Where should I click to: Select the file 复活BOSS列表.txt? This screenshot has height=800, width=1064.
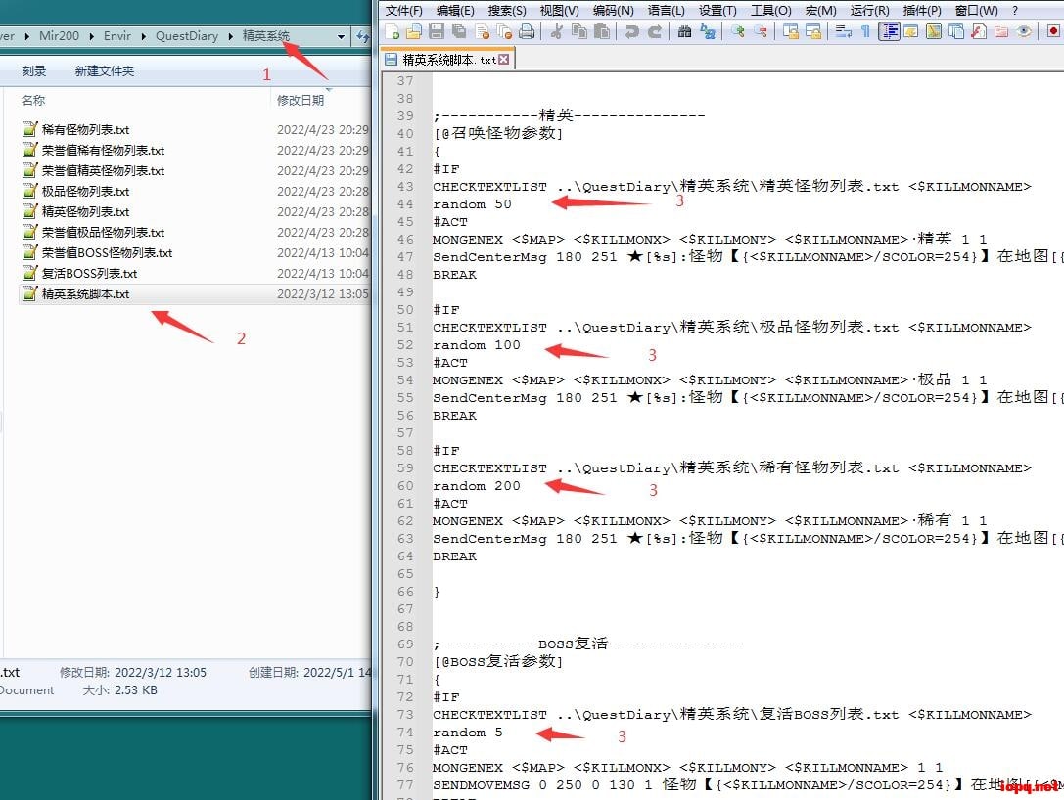coord(89,274)
